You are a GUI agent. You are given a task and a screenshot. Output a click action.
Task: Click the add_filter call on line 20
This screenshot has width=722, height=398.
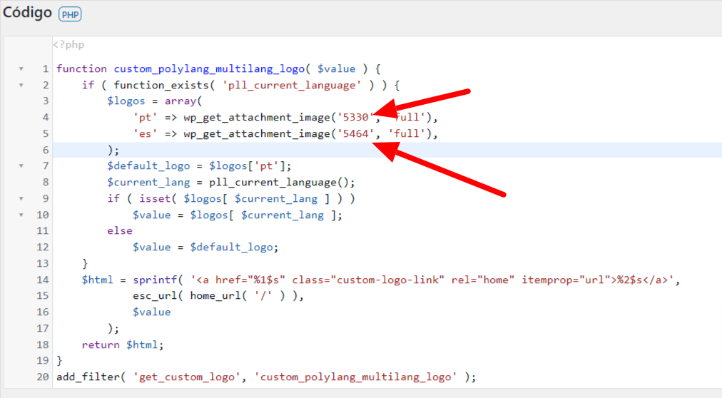pyautogui.click(x=88, y=377)
